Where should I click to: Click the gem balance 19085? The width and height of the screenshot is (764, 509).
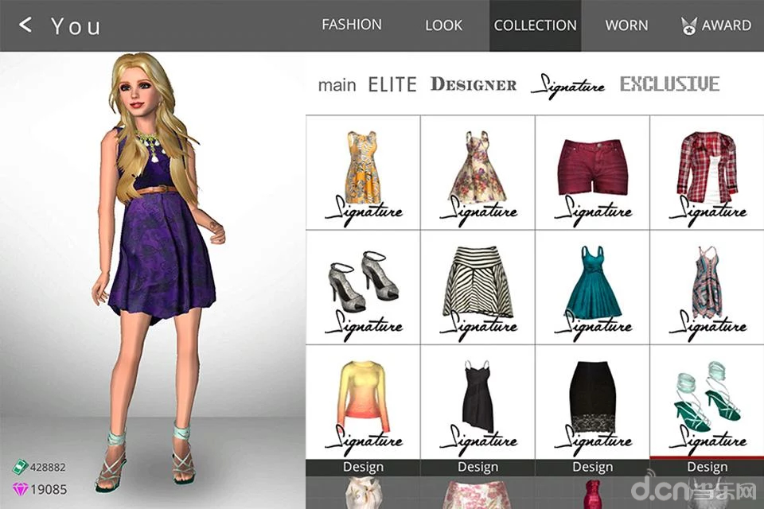49,489
